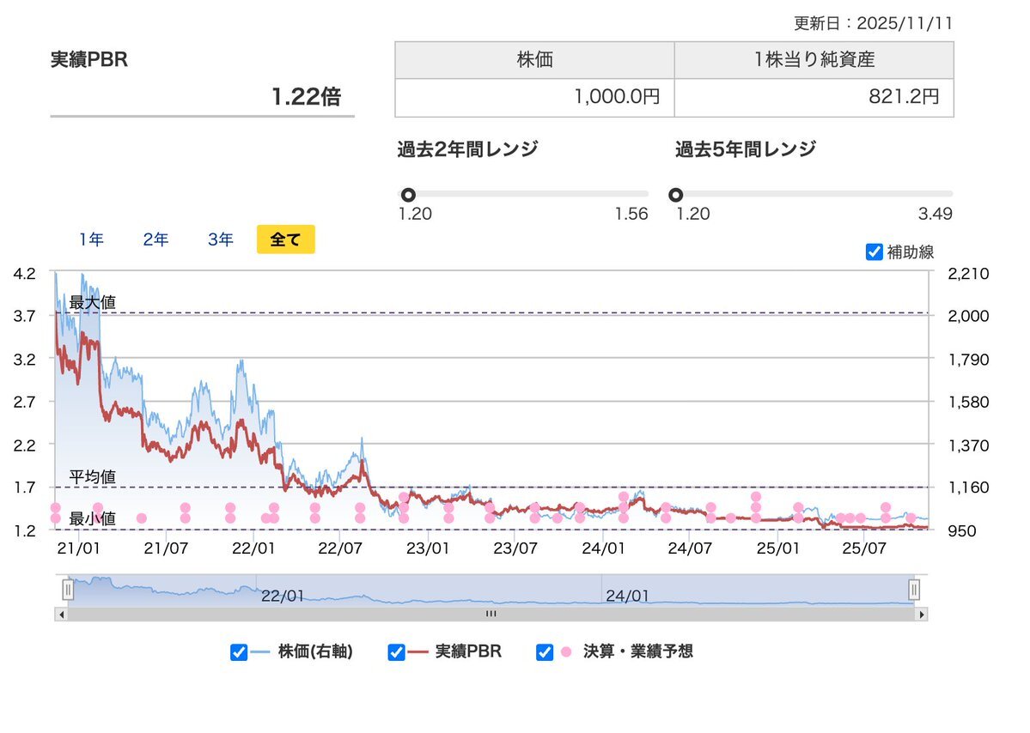Click the right range navigator handle

coord(914,590)
